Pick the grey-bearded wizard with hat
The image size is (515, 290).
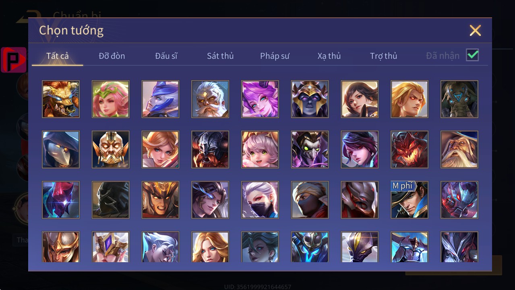pyautogui.click(x=459, y=150)
